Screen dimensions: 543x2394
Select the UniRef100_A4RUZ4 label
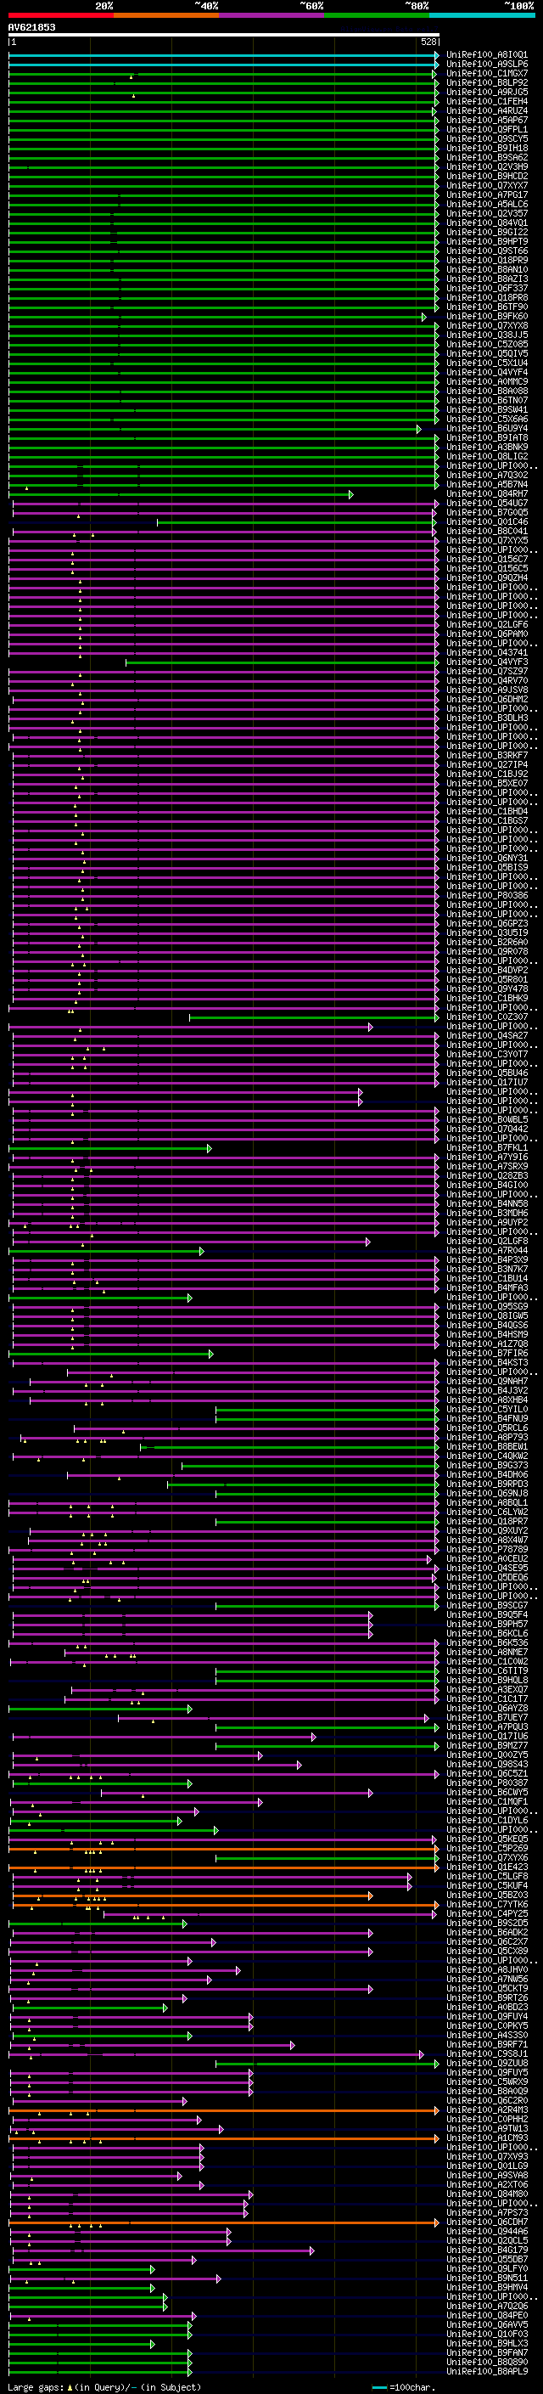click(x=486, y=110)
